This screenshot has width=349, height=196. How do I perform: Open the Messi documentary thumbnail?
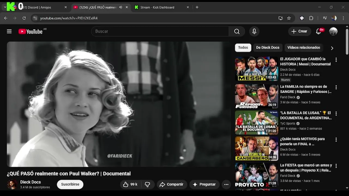257,69
